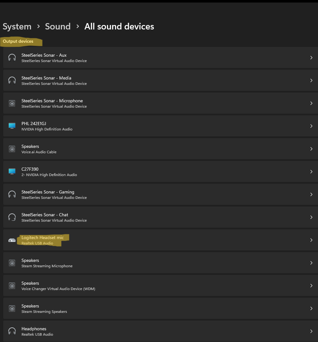Go back to System in breadcrumb
Screen dimensions: 318x342
coord(17,27)
